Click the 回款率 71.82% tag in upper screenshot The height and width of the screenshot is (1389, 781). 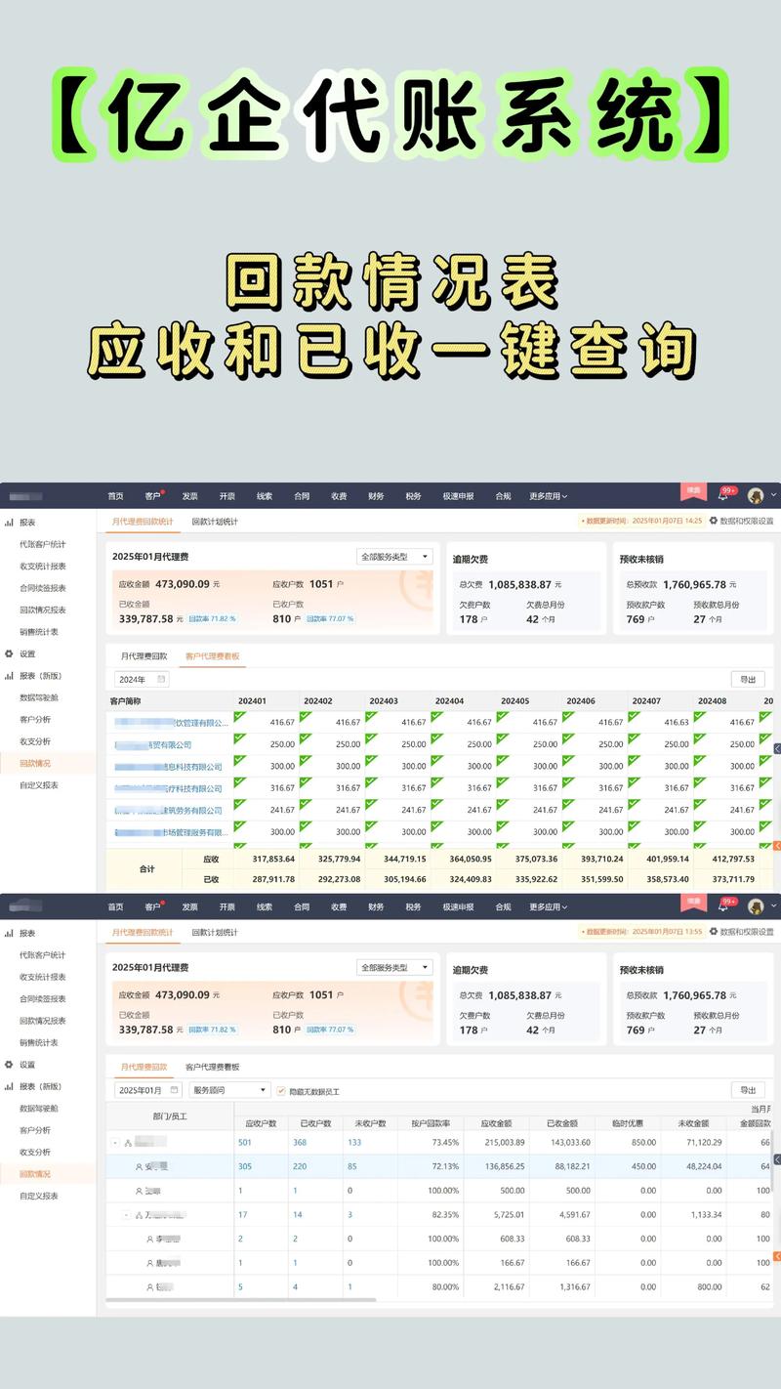pos(212,619)
